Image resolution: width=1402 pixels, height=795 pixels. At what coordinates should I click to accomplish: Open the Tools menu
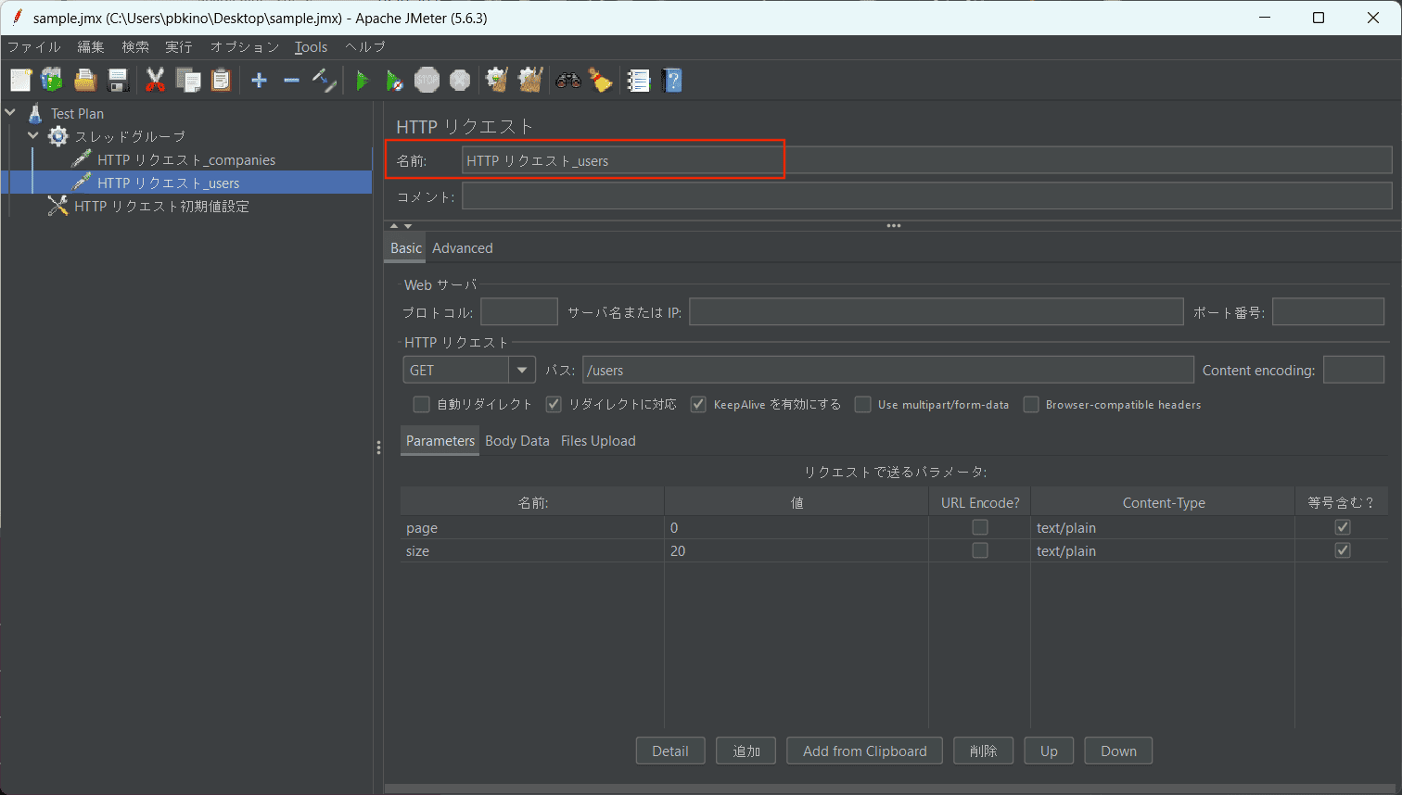pos(311,46)
